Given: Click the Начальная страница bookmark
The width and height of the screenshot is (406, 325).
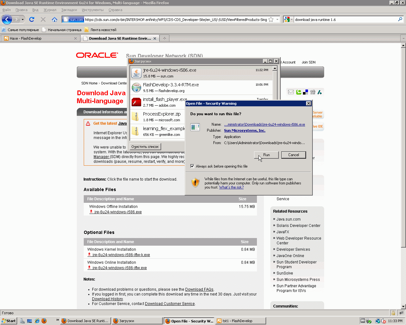Looking at the screenshot, I should [62, 30].
